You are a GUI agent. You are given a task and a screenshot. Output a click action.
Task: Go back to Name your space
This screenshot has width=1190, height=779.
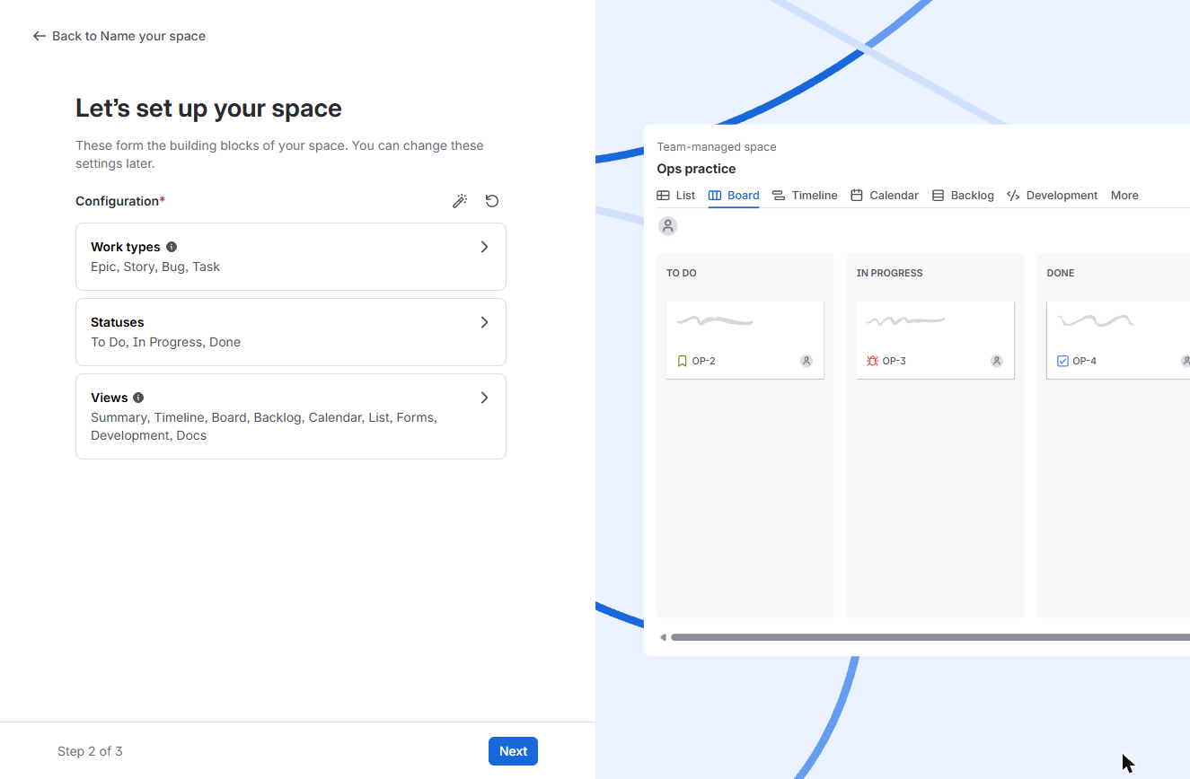click(x=119, y=36)
